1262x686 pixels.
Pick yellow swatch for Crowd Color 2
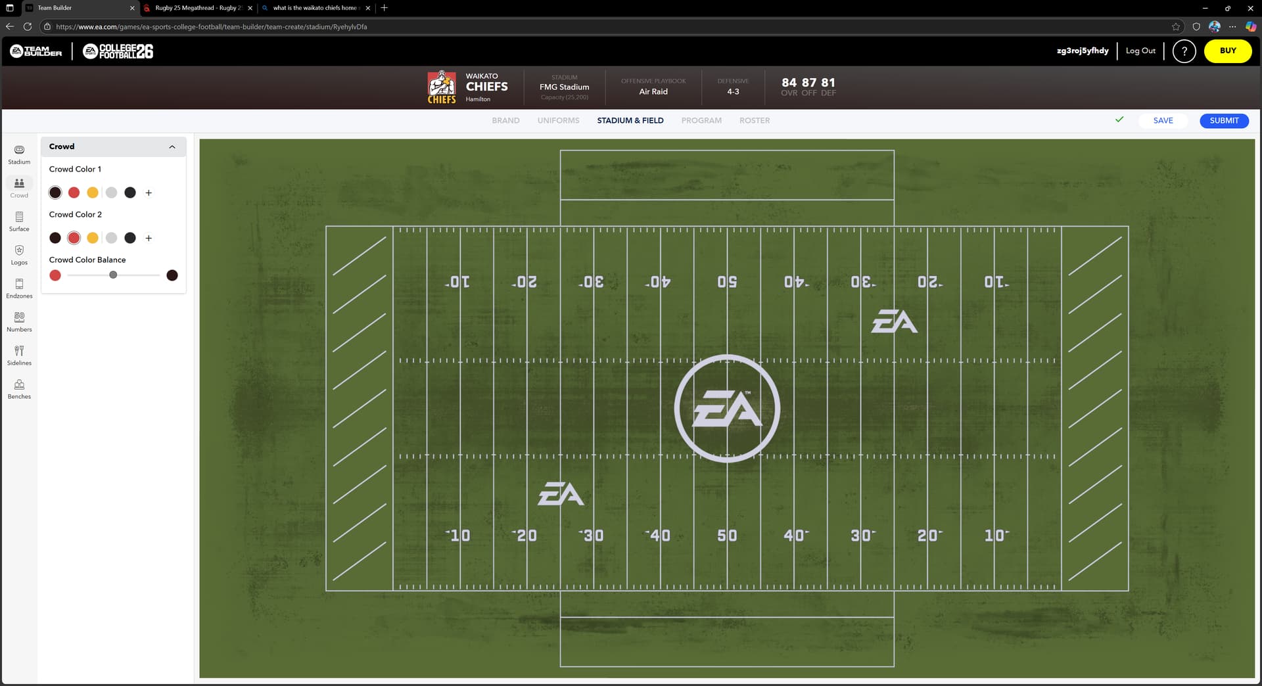click(x=93, y=238)
